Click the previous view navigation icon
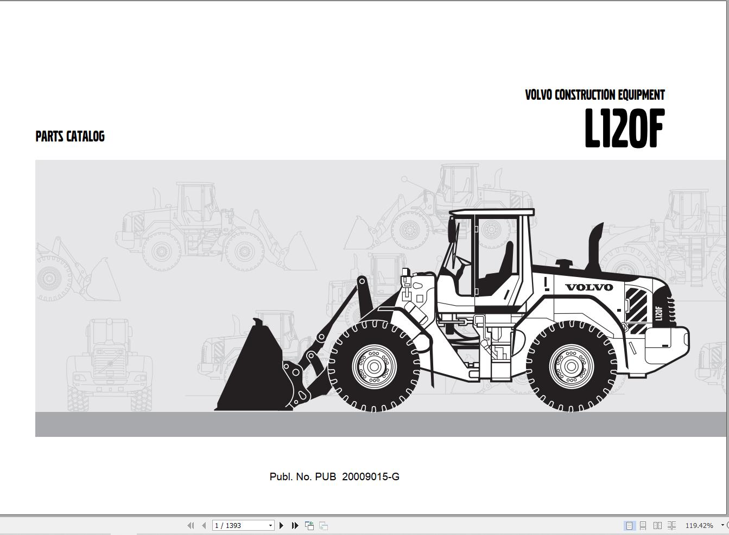The height and width of the screenshot is (535, 729). [x=309, y=525]
